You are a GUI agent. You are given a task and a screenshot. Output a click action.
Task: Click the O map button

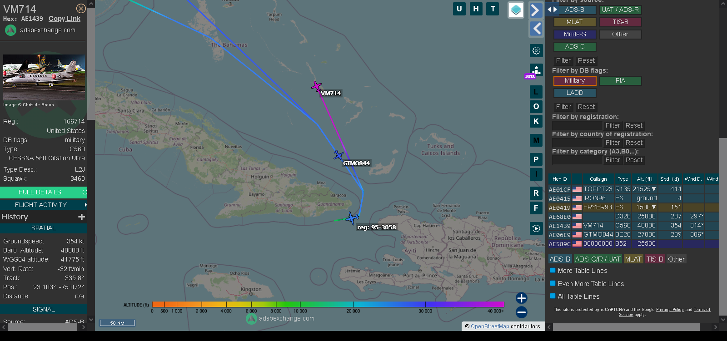[536, 106]
